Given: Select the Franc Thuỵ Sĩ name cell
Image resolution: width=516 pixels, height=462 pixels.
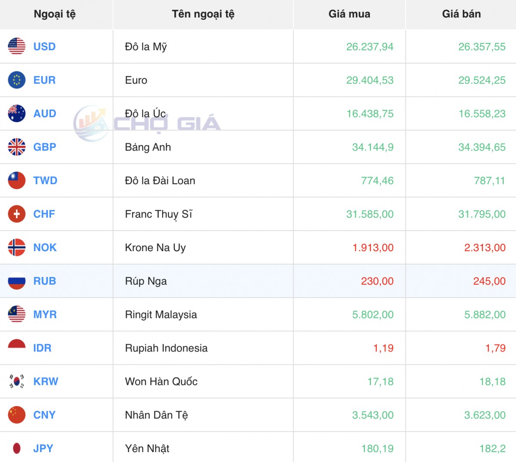Looking at the screenshot, I should click(x=159, y=214).
